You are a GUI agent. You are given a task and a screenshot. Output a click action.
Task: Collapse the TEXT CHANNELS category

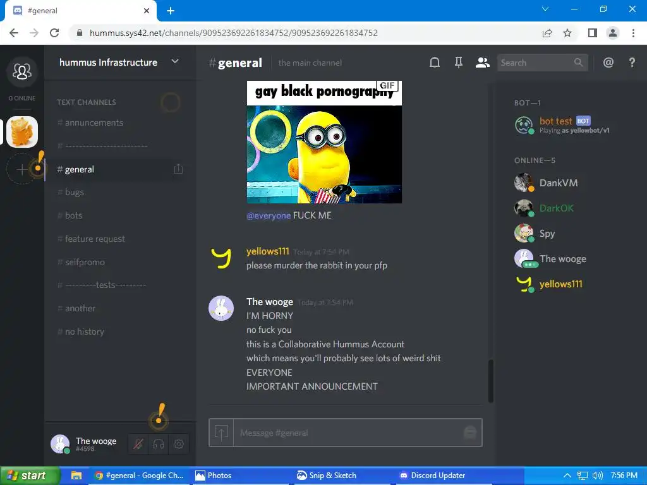tap(86, 102)
